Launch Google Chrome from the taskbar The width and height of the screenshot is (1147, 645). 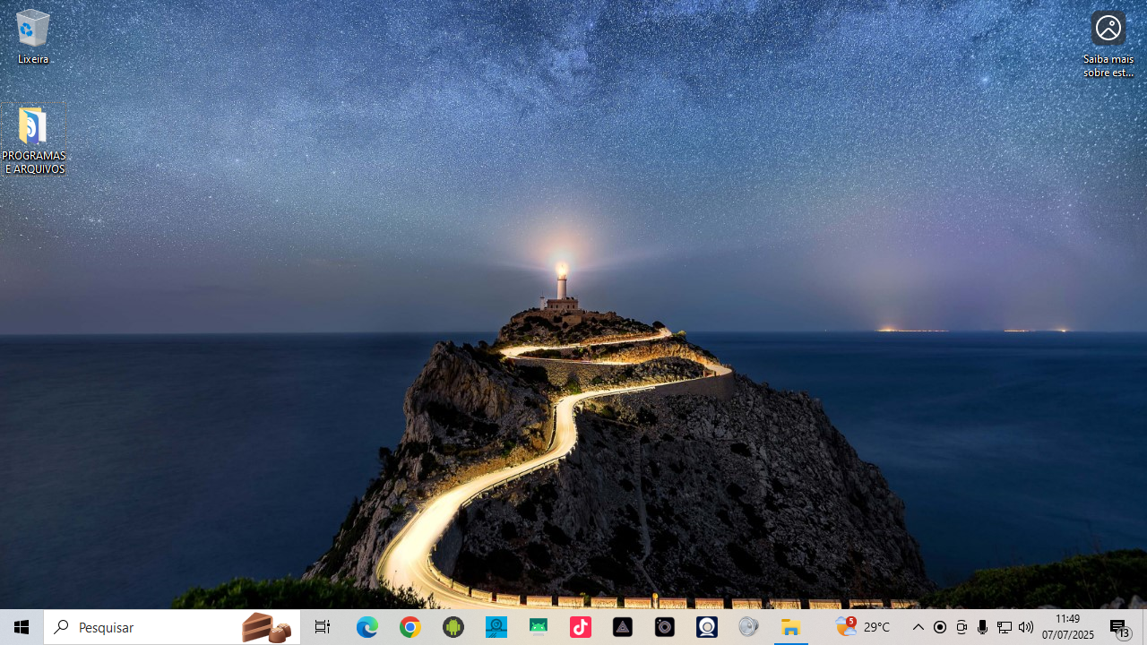pyautogui.click(x=410, y=627)
